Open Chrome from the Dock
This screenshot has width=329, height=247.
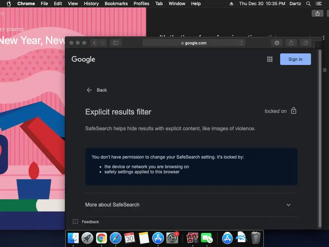click(x=102, y=238)
